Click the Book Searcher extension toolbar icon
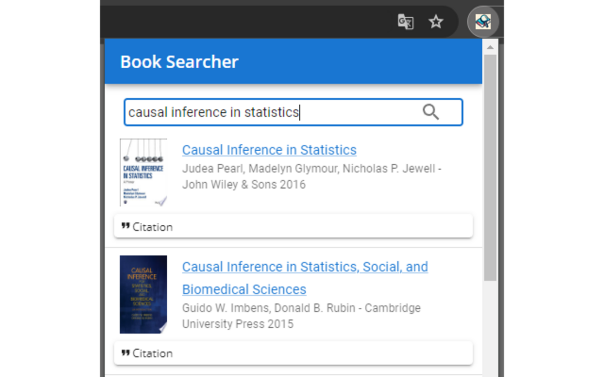 (483, 22)
